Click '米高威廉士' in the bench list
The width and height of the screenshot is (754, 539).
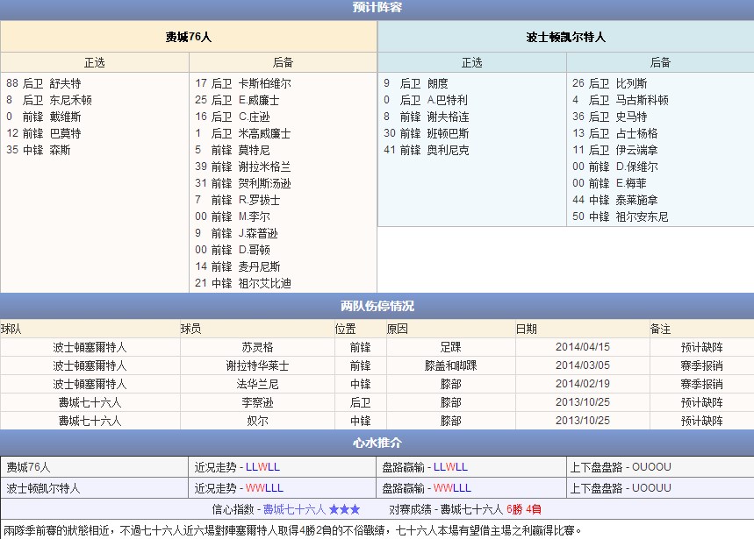pyautogui.click(x=264, y=133)
